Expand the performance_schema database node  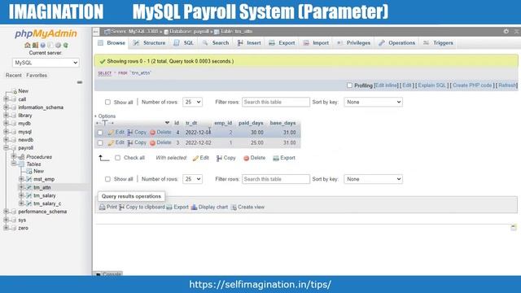(x=6, y=212)
